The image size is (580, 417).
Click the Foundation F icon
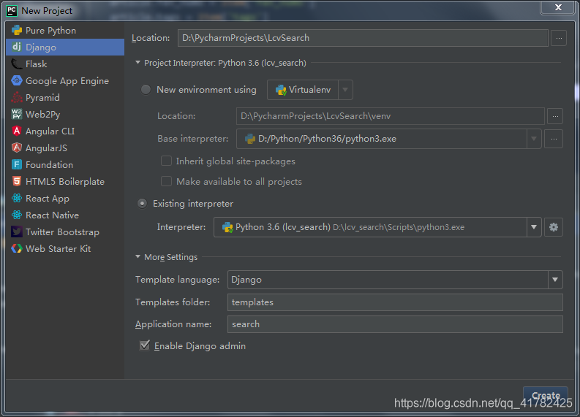17,164
